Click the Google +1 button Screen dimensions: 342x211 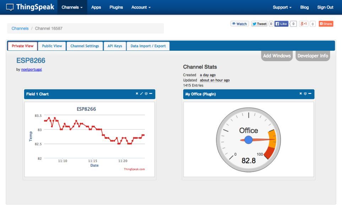[304, 24]
